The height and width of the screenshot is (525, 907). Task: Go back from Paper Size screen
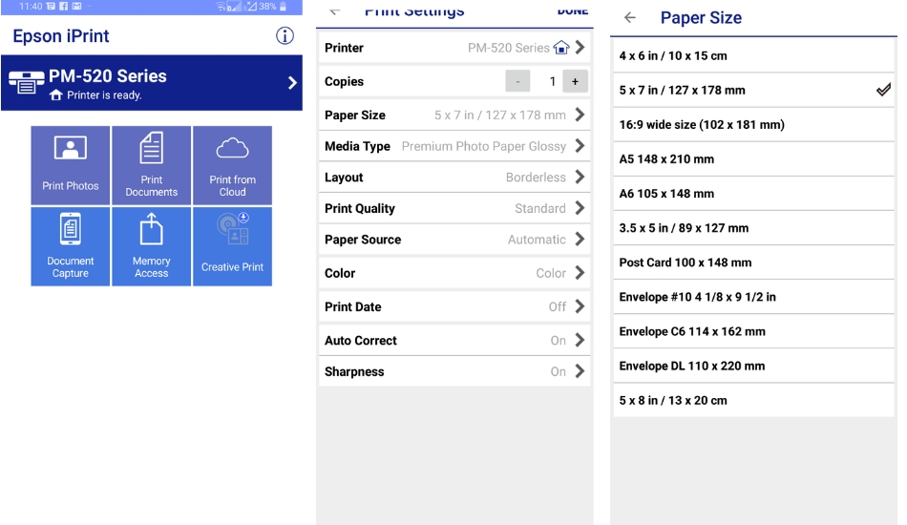click(x=630, y=18)
